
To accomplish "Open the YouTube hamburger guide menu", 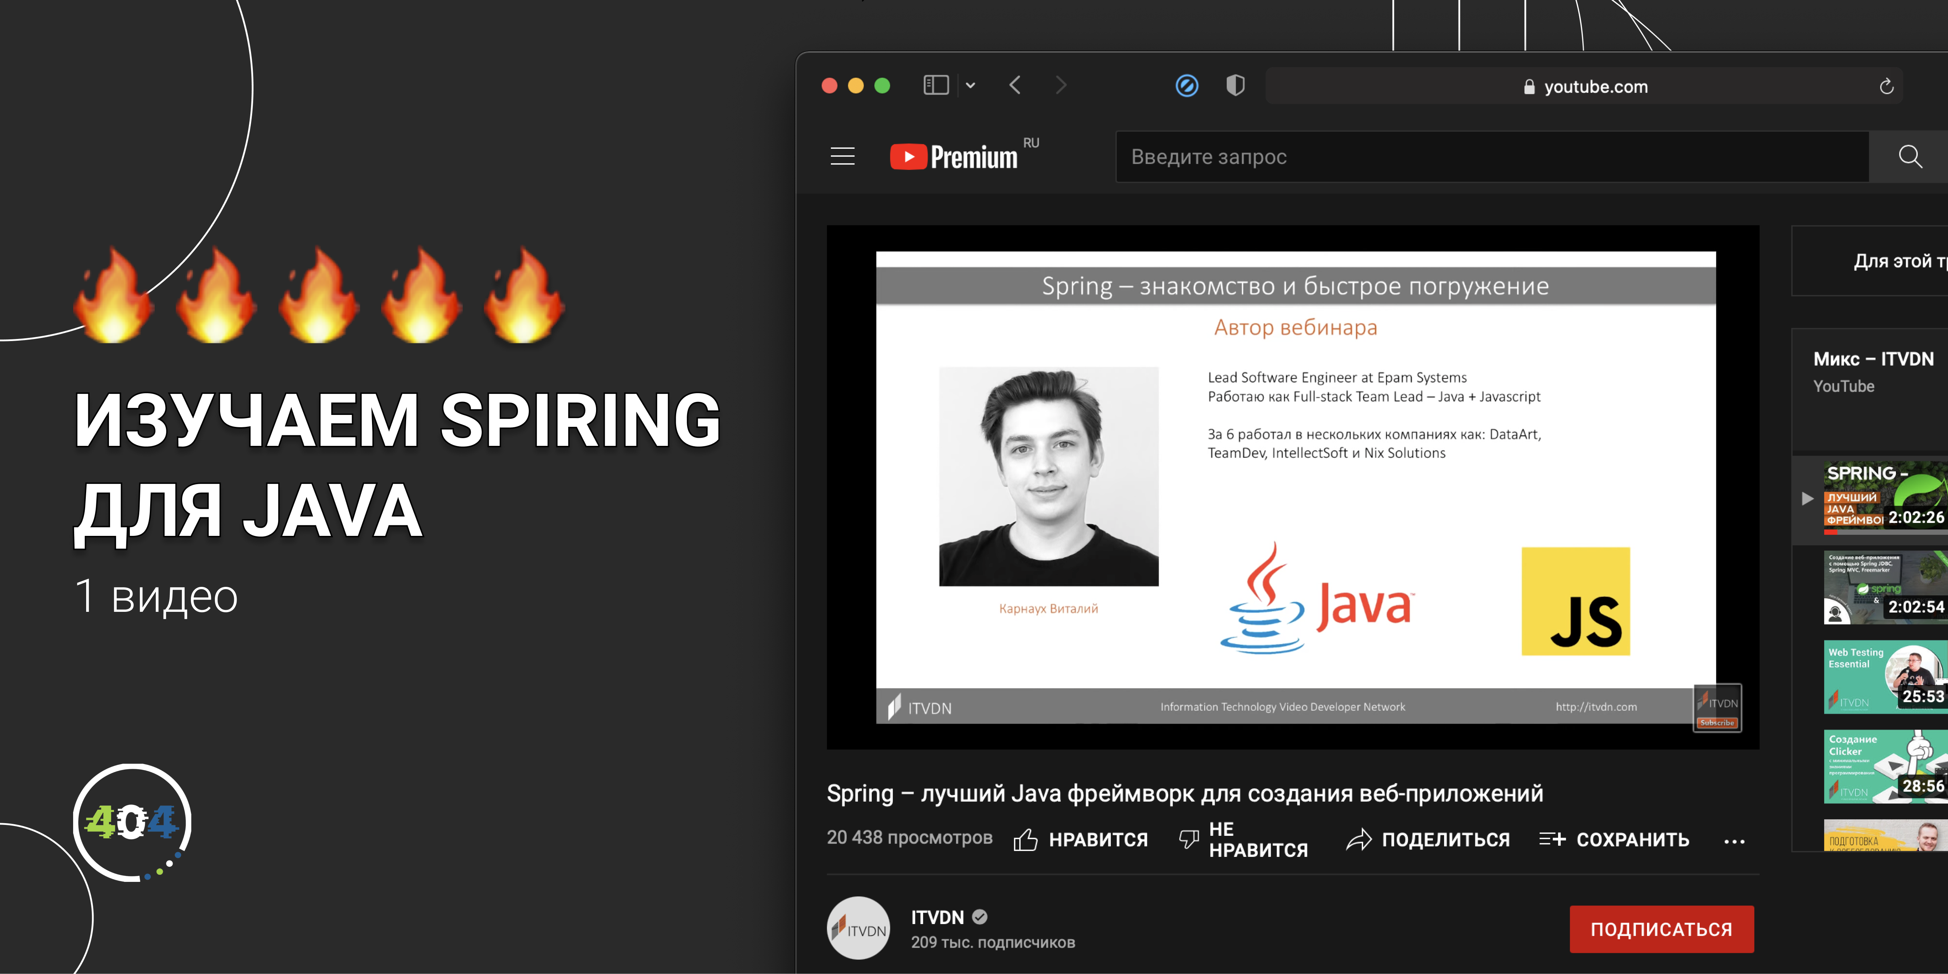I will [x=842, y=156].
